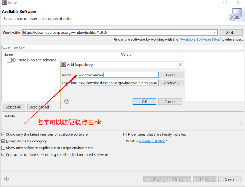
Task: Open help icon at bottom of Install window
Action: 7,179
